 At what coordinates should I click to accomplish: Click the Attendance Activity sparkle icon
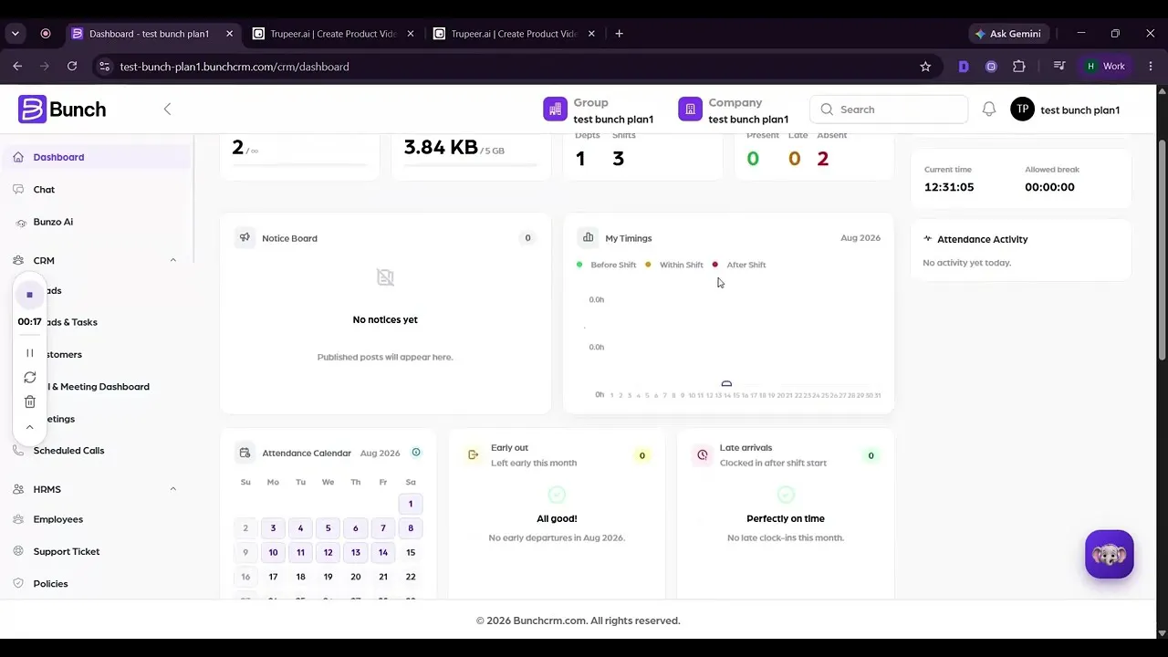point(928,239)
